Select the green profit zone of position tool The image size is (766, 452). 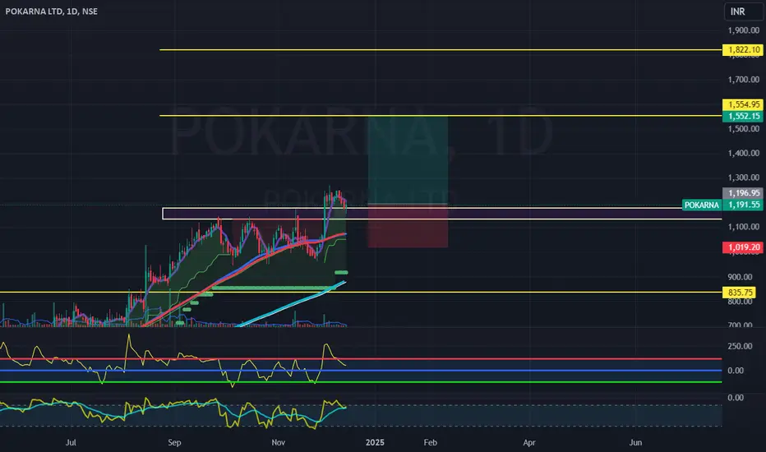[408, 159]
